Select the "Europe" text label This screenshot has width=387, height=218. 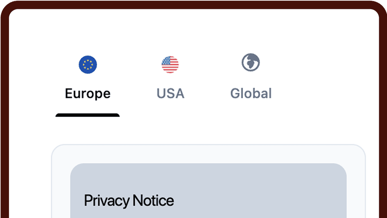pos(88,94)
